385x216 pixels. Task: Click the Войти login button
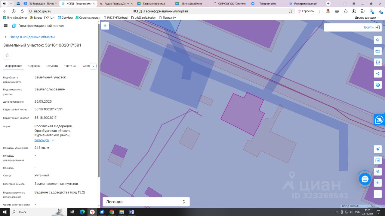[372, 27]
